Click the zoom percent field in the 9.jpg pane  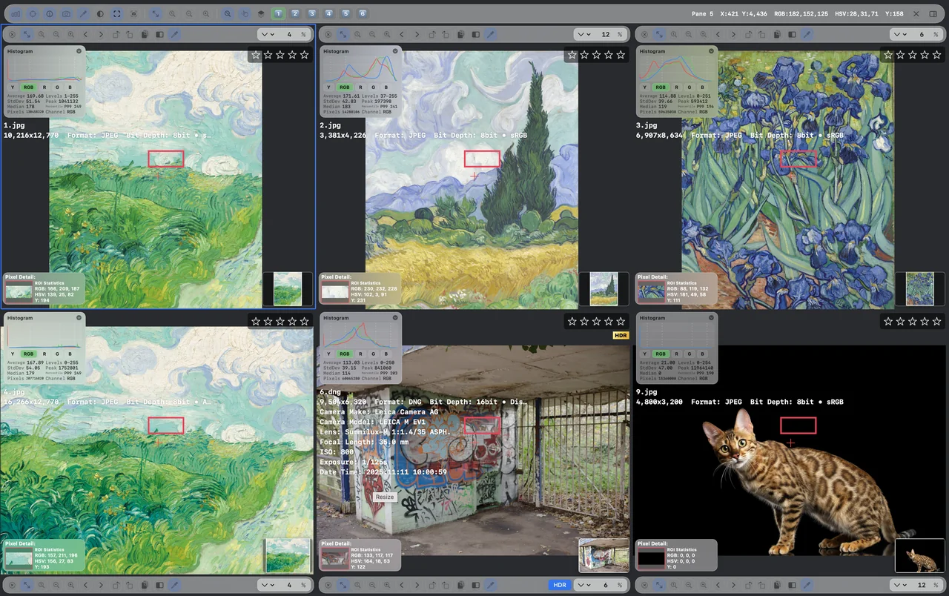922,585
